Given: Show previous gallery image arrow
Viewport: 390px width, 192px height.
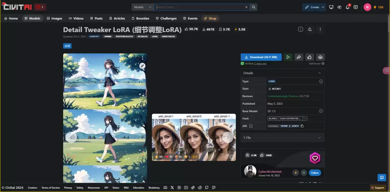Looking at the screenshot, I should [71, 137].
